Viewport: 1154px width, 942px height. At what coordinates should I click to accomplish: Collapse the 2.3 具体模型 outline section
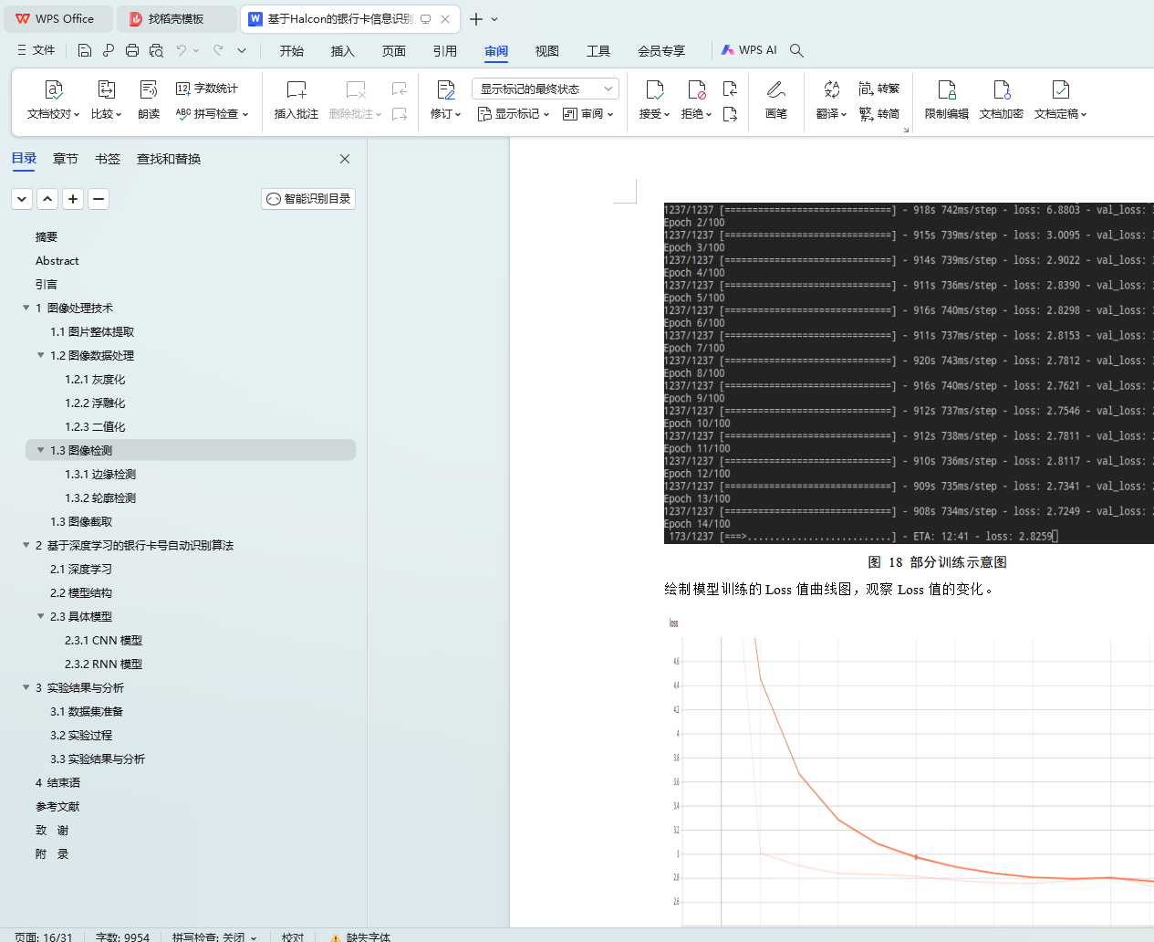40,616
